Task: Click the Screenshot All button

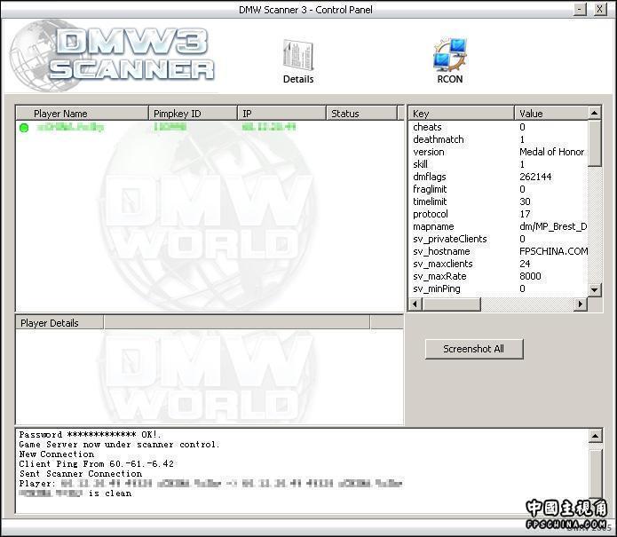Action: 474,349
